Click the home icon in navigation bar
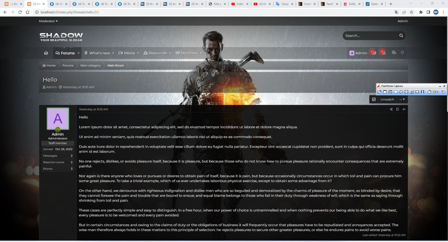The image size is (448, 242). (46, 53)
